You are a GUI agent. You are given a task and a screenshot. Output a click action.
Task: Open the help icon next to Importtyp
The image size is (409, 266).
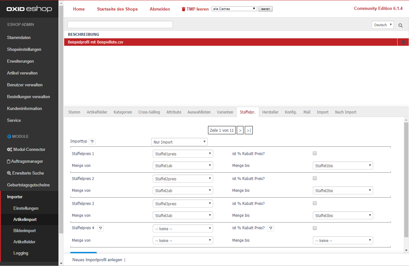[92, 142]
